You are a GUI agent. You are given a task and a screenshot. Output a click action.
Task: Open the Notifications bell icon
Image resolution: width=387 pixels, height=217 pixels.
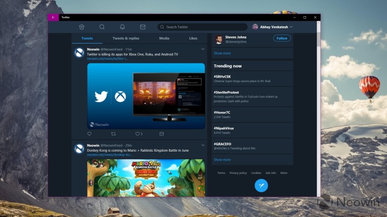[122, 27]
